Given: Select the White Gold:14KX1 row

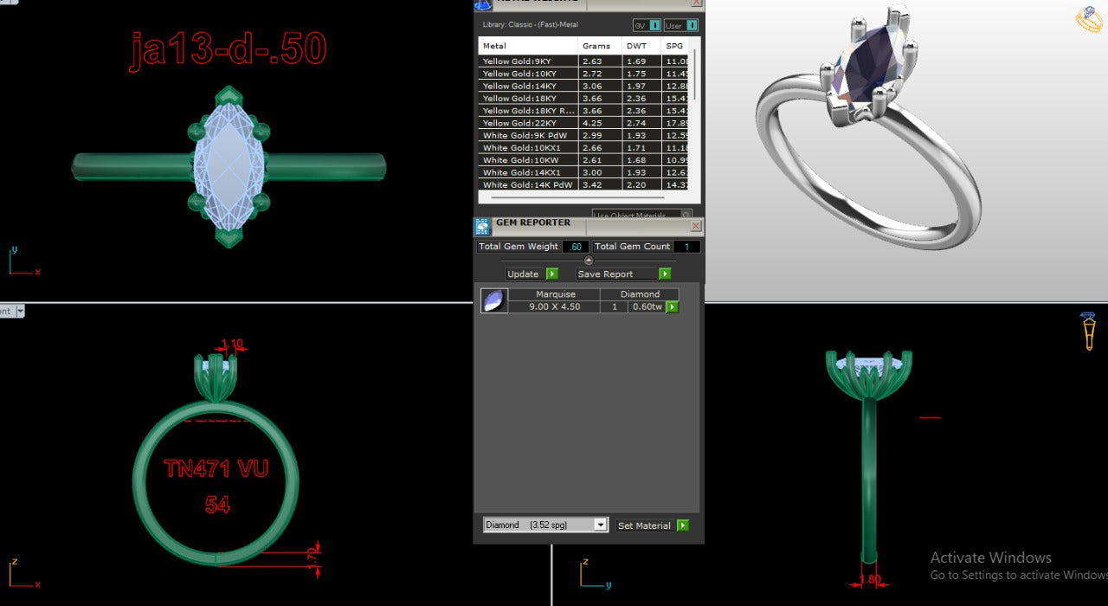Looking at the screenshot, I should coord(583,172).
